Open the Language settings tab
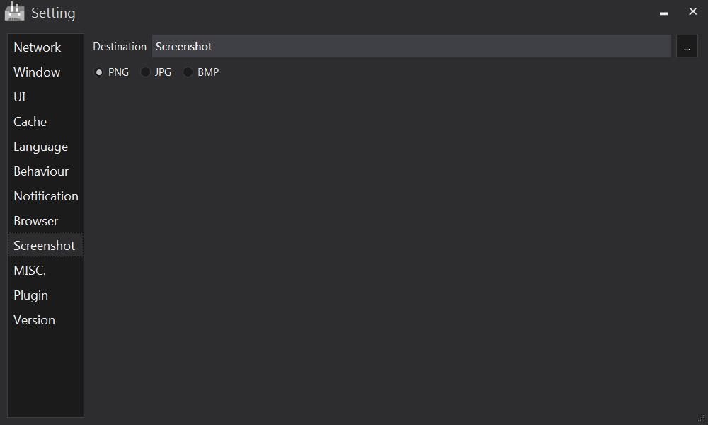This screenshot has width=708, height=425. (x=45, y=147)
